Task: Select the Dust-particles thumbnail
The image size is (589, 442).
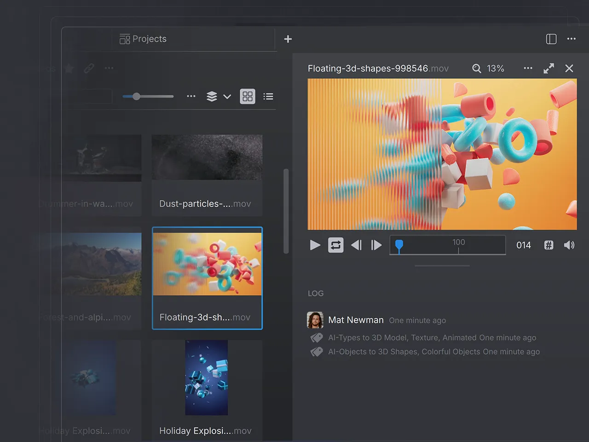Action: (x=207, y=157)
